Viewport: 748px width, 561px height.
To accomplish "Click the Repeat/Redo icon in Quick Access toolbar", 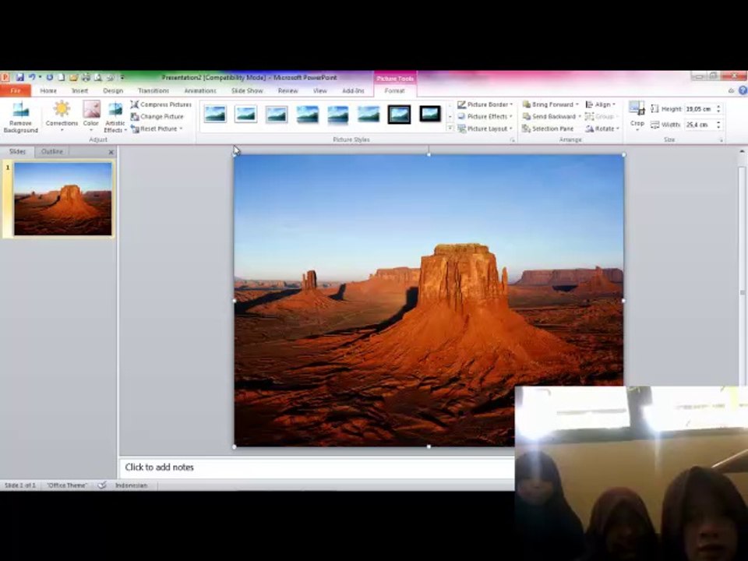I will click(x=49, y=77).
